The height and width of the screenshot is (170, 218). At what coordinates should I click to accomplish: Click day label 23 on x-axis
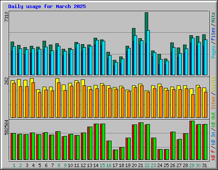click(153, 165)
